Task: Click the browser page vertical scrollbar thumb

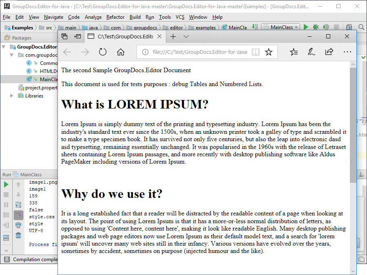Action: coord(353,125)
